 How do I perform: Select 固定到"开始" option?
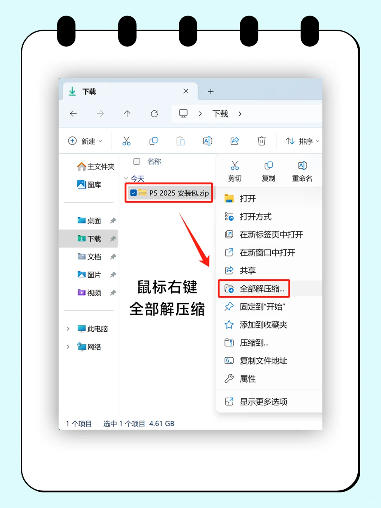coord(270,307)
